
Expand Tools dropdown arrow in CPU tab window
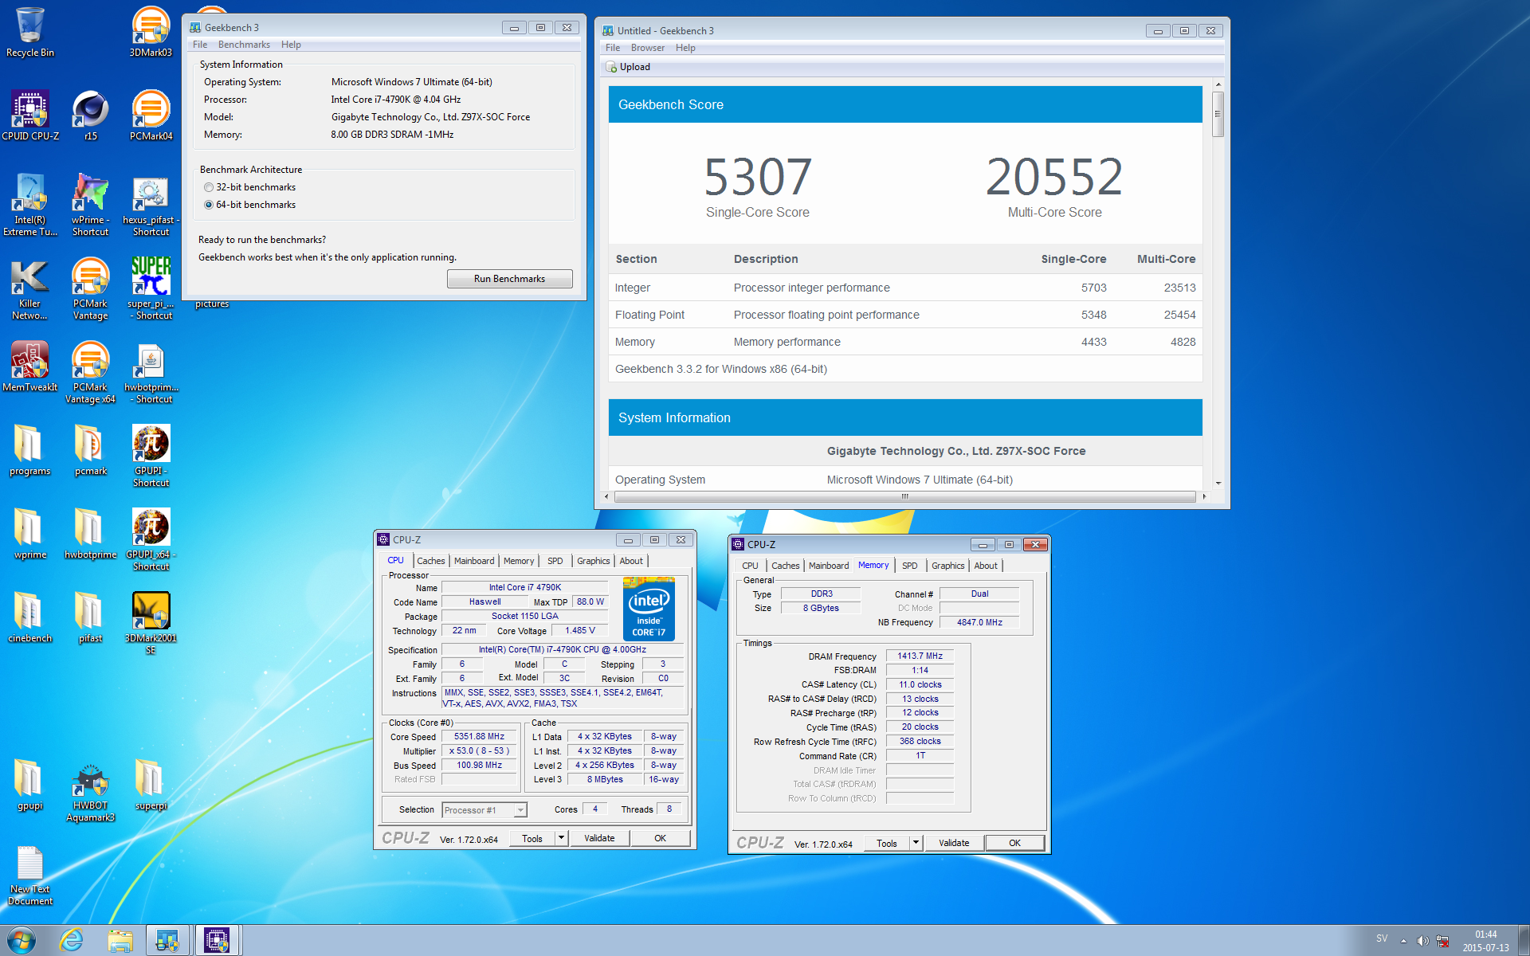561,838
